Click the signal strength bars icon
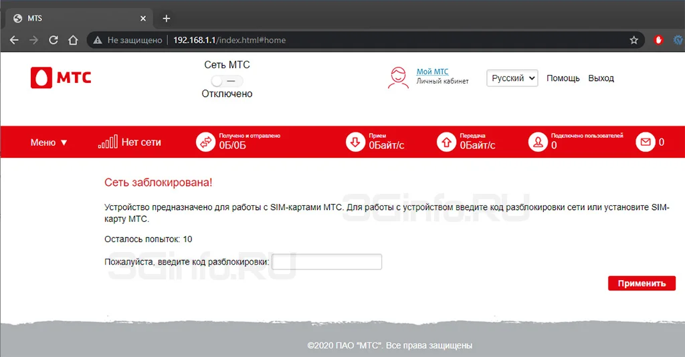The image size is (685, 357). pyautogui.click(x=108, y=142)
